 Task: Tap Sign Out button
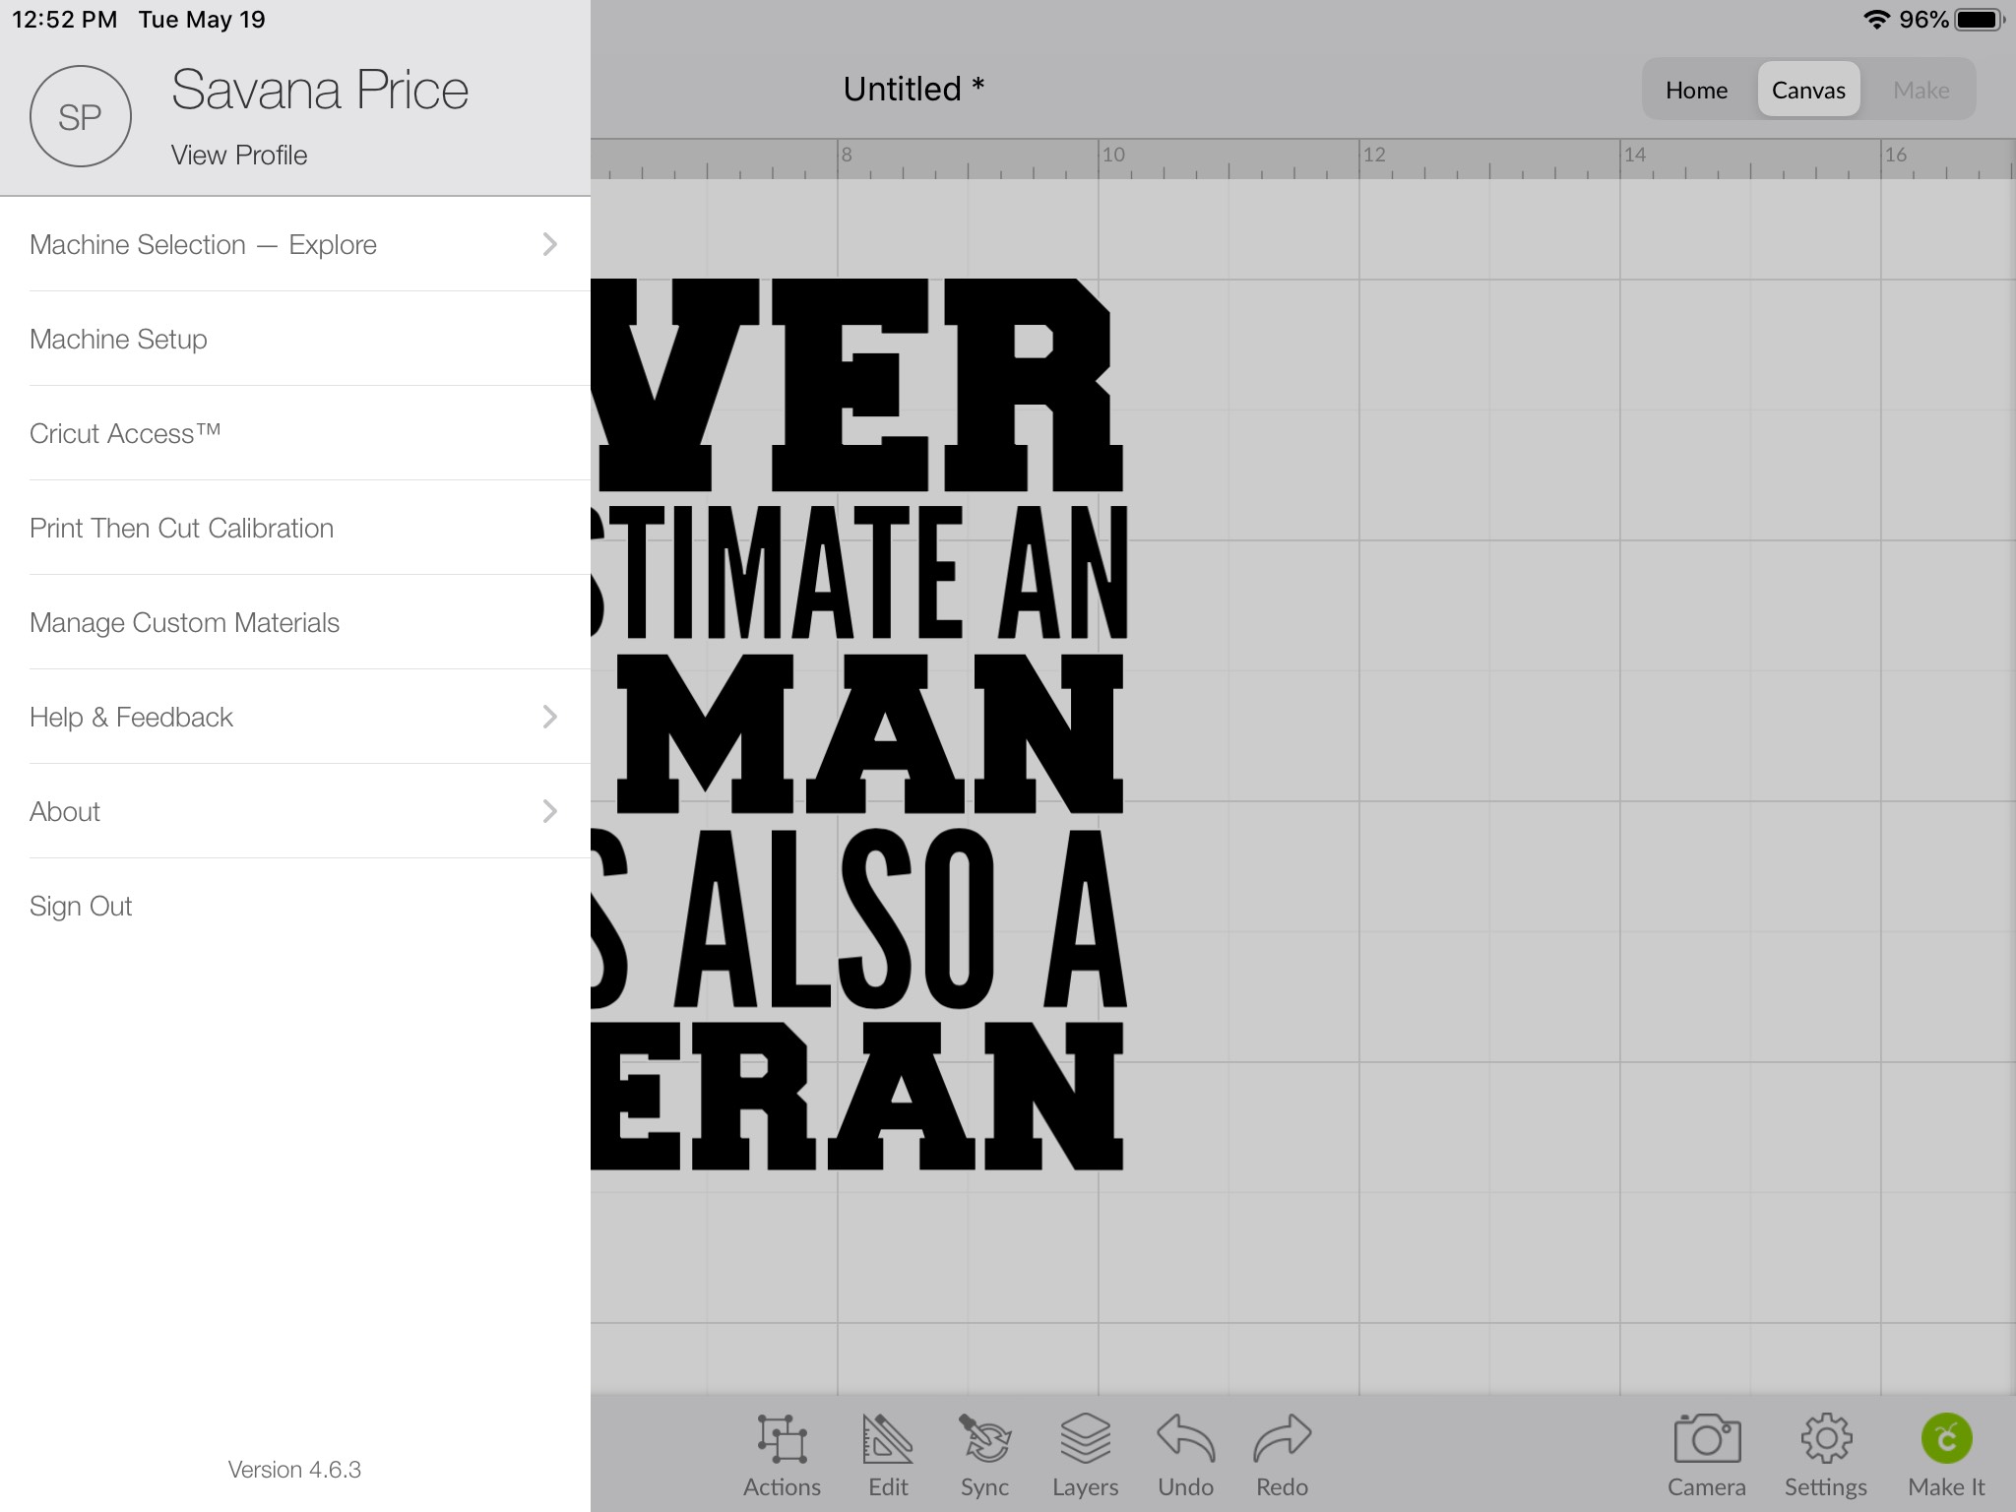[x=81, y=906]
